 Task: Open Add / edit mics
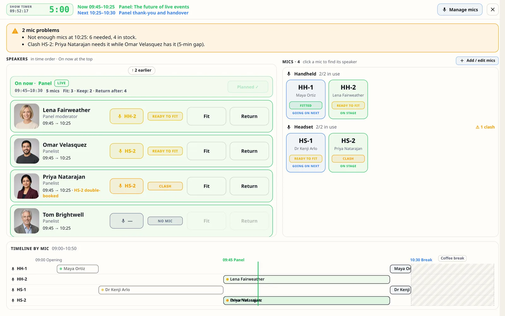pos(477,61)
